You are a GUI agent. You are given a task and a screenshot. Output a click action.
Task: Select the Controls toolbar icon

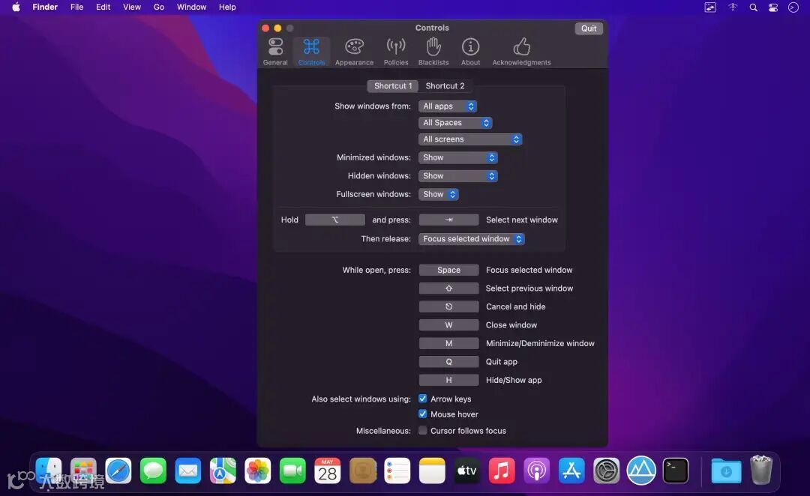click(x=311, y=52)
